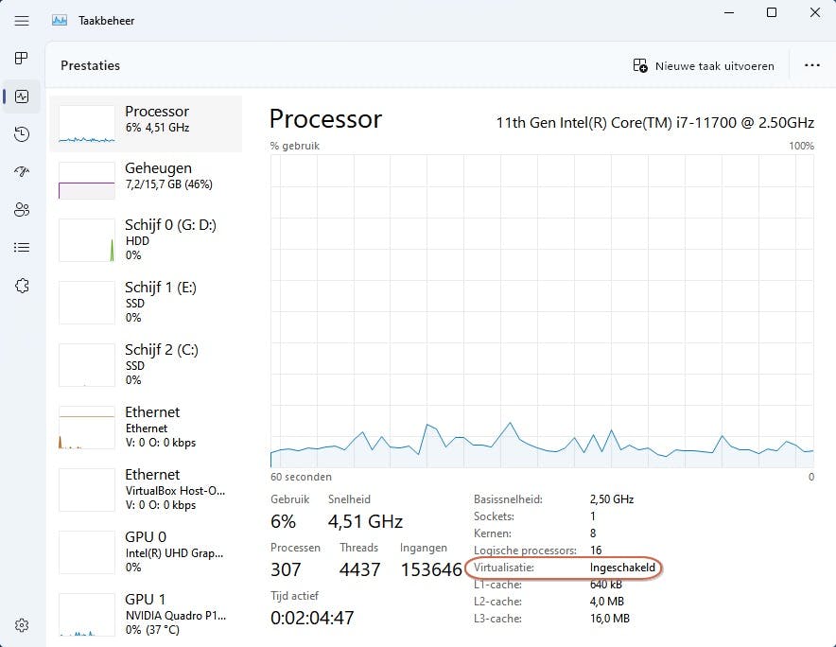The width and height of the screenshot is (836, 647).
Task: Open the Users page icon
Action: tap(22, 210)
